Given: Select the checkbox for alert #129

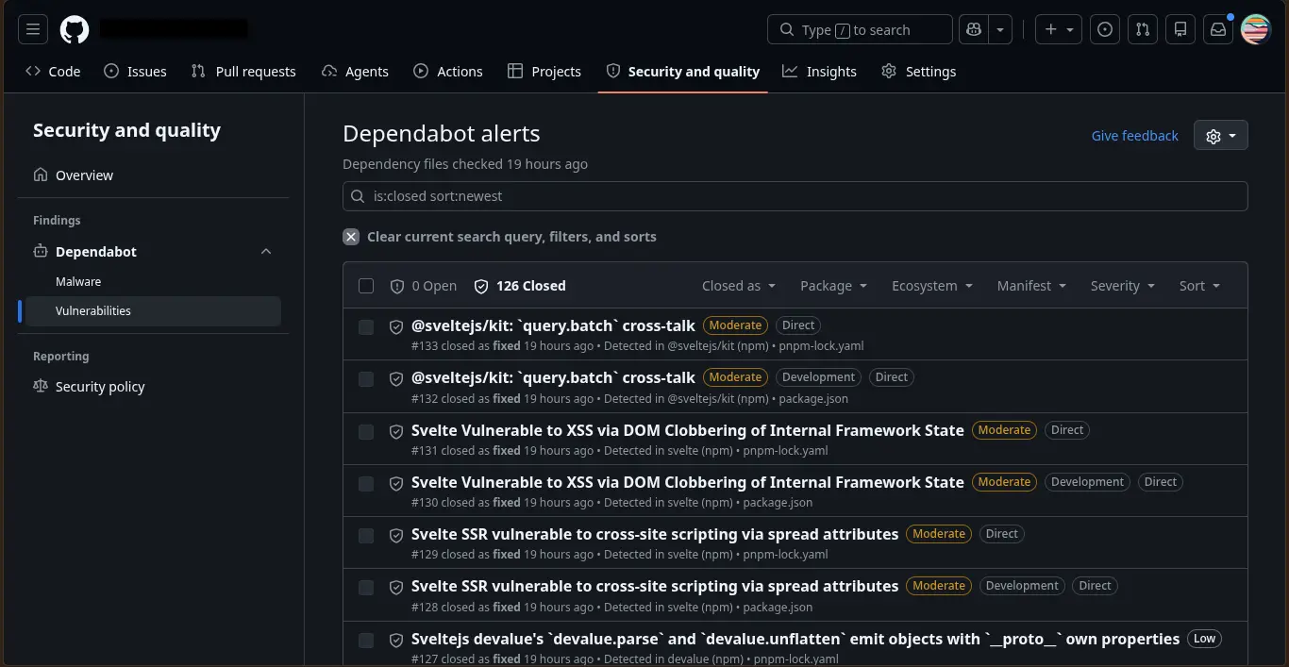Looking at the screenshot, I should tap(366, 535).
